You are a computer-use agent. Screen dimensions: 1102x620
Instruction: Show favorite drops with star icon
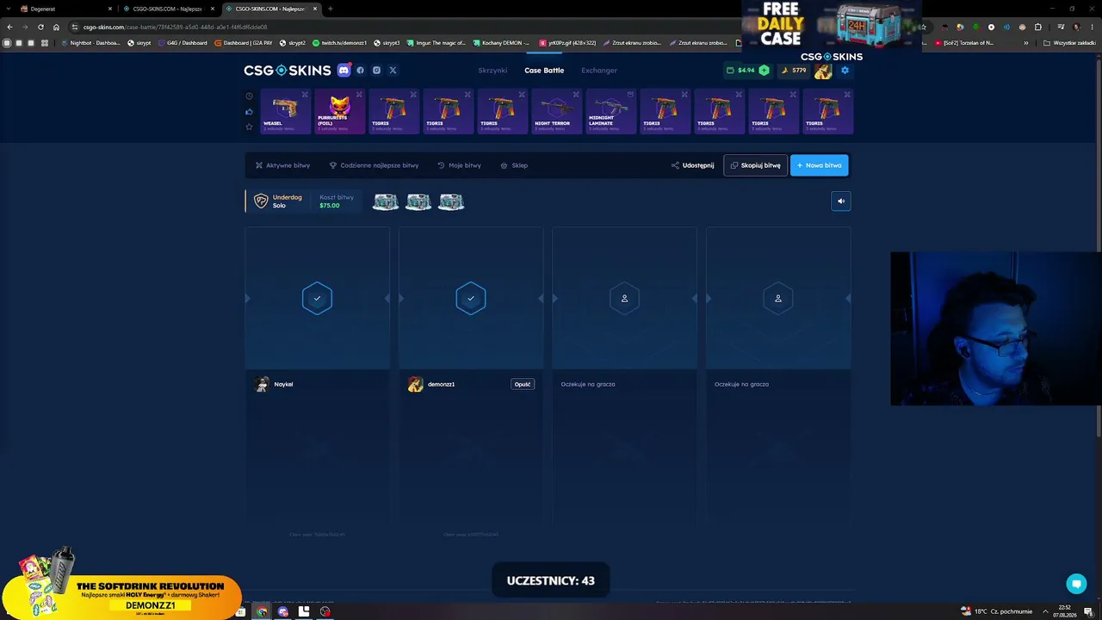point(250,127)
